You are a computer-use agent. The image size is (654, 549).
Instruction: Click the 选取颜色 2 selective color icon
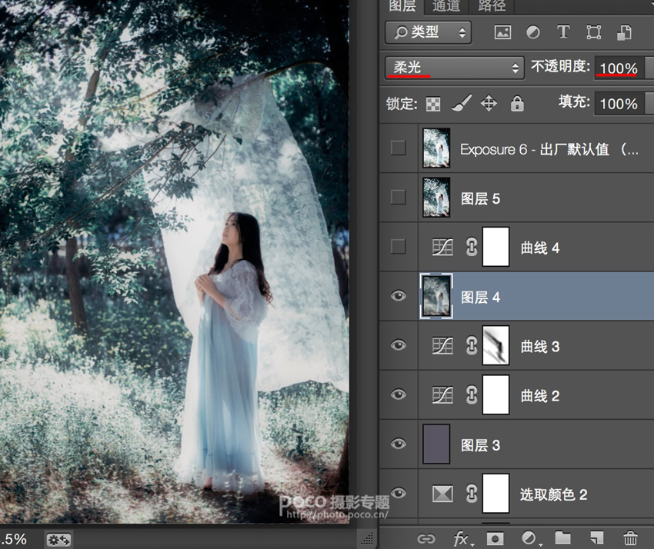pos(442,494)
